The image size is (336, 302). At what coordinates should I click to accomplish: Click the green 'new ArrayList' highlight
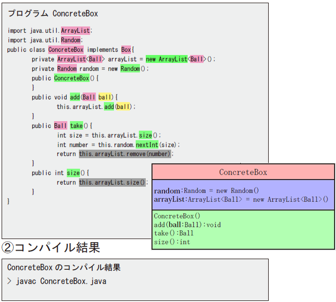tap(166, 59)
